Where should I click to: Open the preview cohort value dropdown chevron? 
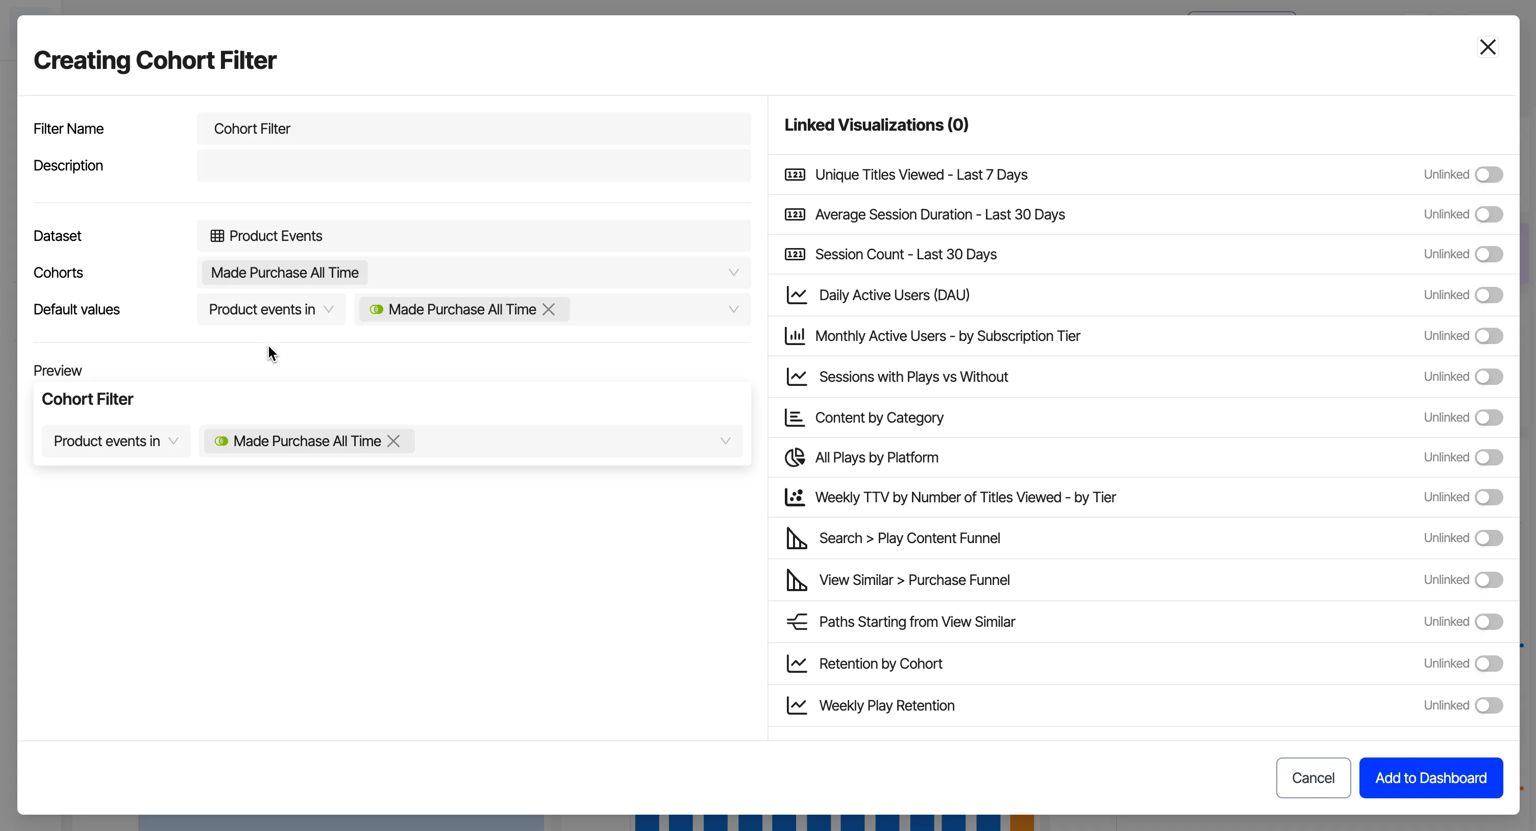[x=725, y=442]
